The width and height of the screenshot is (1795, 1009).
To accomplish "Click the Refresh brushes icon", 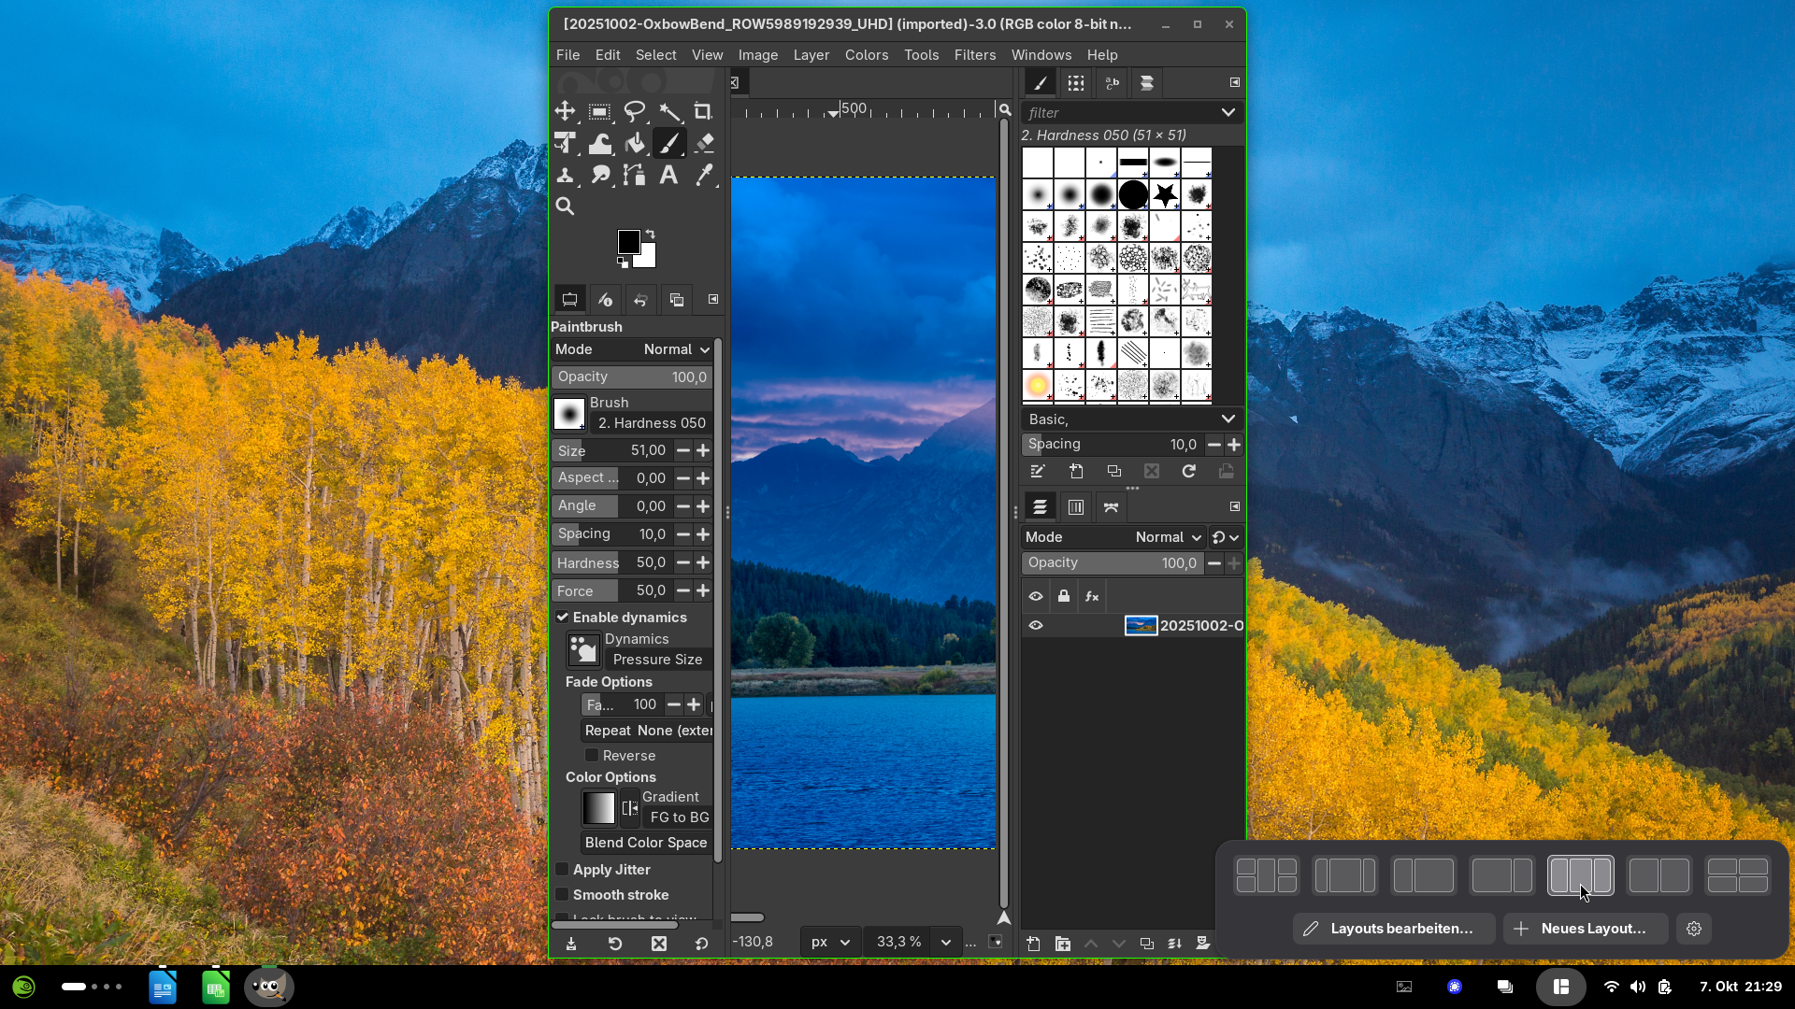I will [x=1188, y=472].
